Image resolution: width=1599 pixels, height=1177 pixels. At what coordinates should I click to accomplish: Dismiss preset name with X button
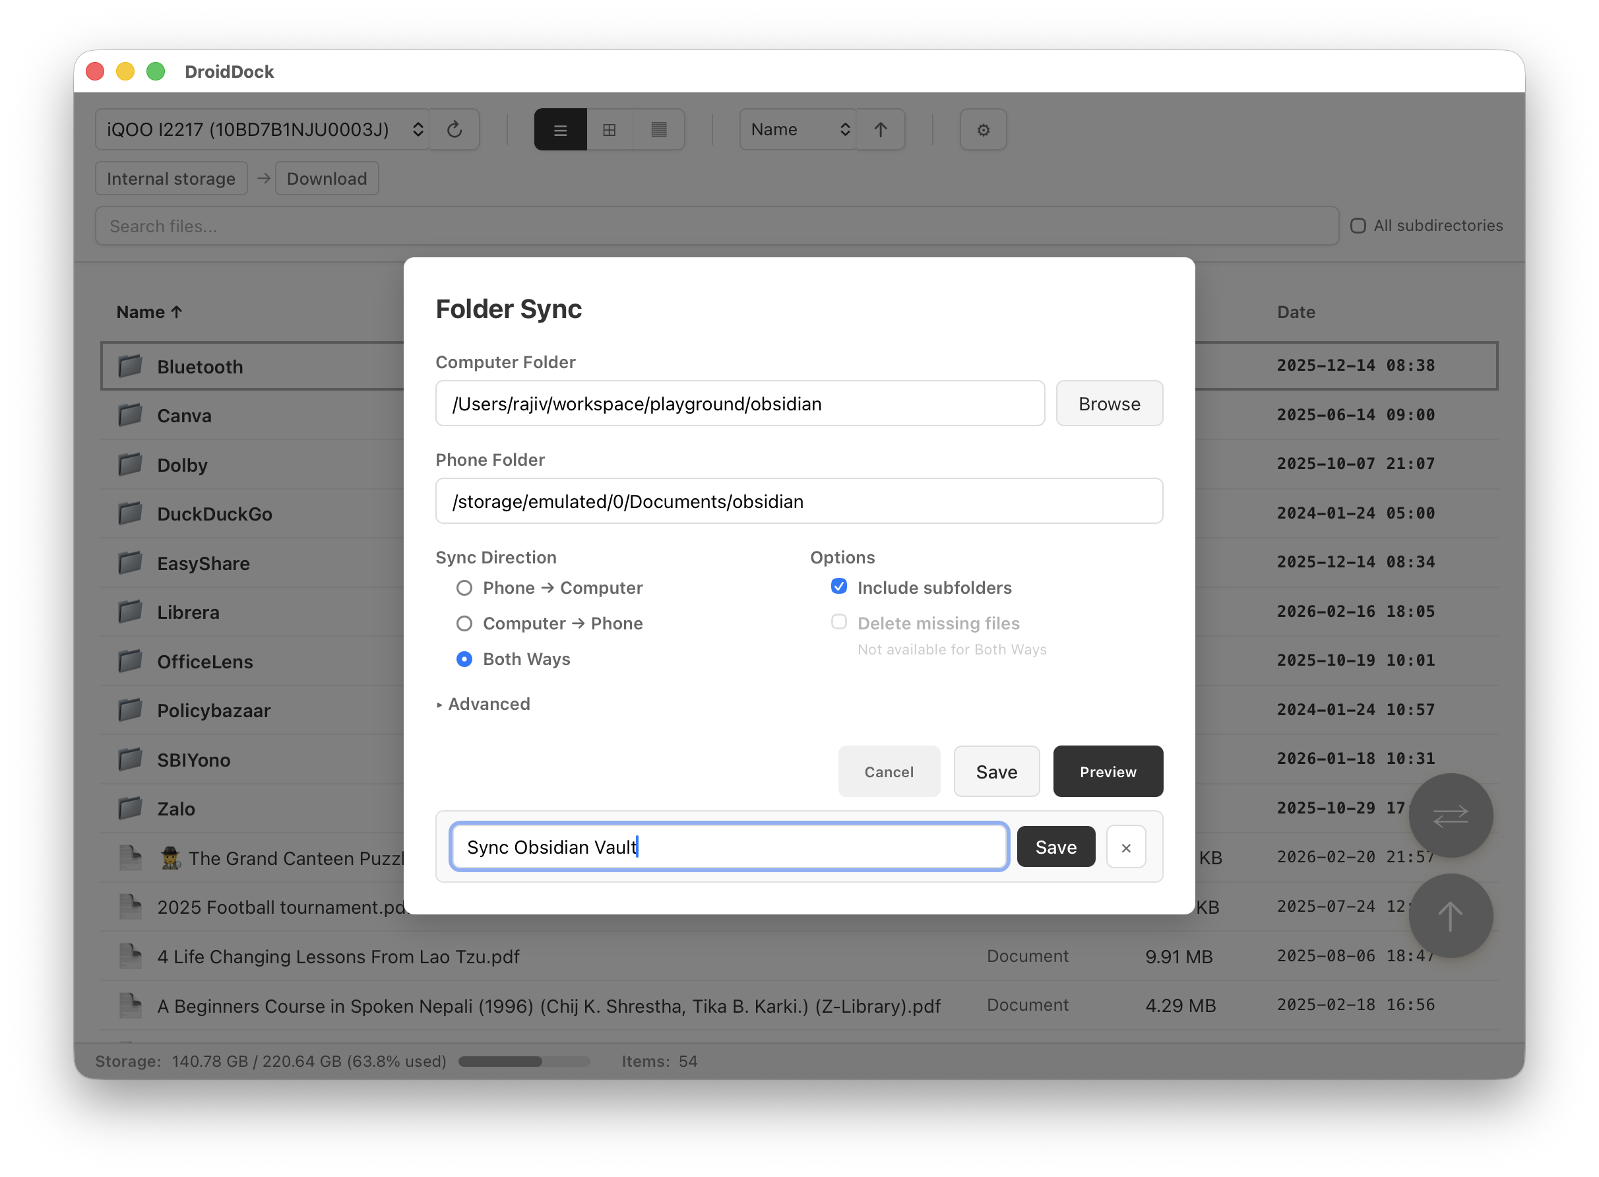pos(1125,847)
